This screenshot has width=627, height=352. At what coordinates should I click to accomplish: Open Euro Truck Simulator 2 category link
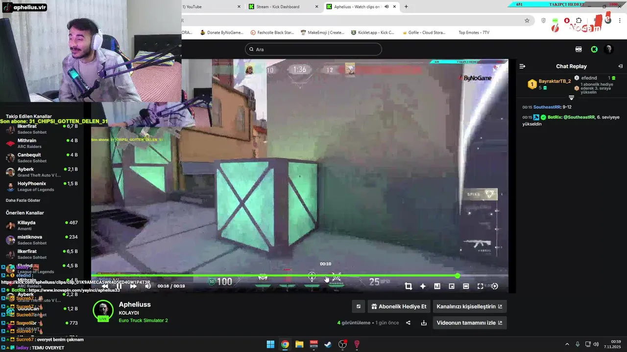point(143,321)
